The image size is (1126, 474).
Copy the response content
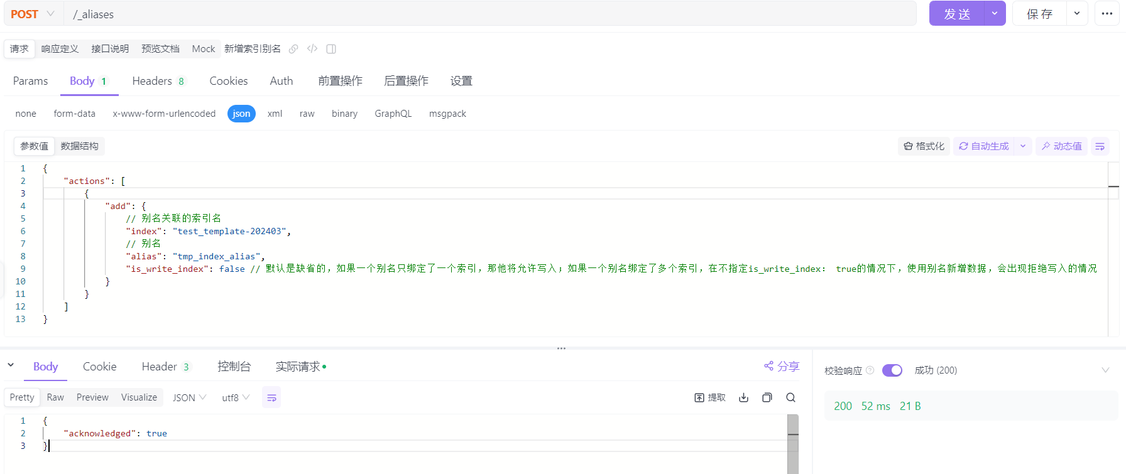[x=767, y=397]
